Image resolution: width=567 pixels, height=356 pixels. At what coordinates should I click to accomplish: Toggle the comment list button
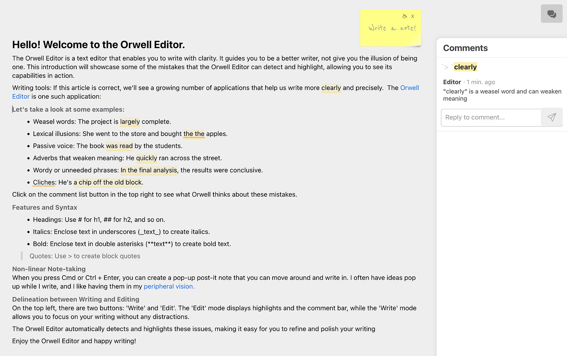[x=551, y=14]
